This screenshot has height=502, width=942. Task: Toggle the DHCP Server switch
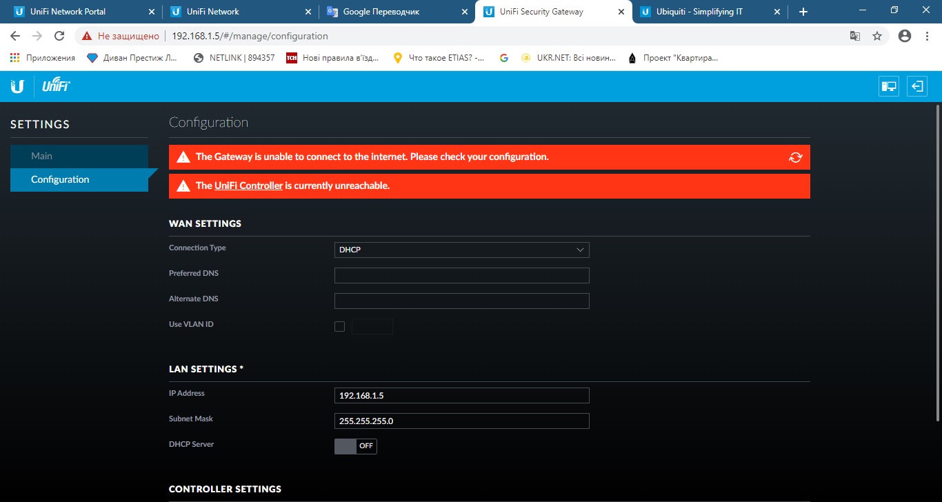click(x=356, y=446)
